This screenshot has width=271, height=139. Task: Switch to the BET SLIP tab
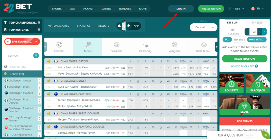pos(232,23)
